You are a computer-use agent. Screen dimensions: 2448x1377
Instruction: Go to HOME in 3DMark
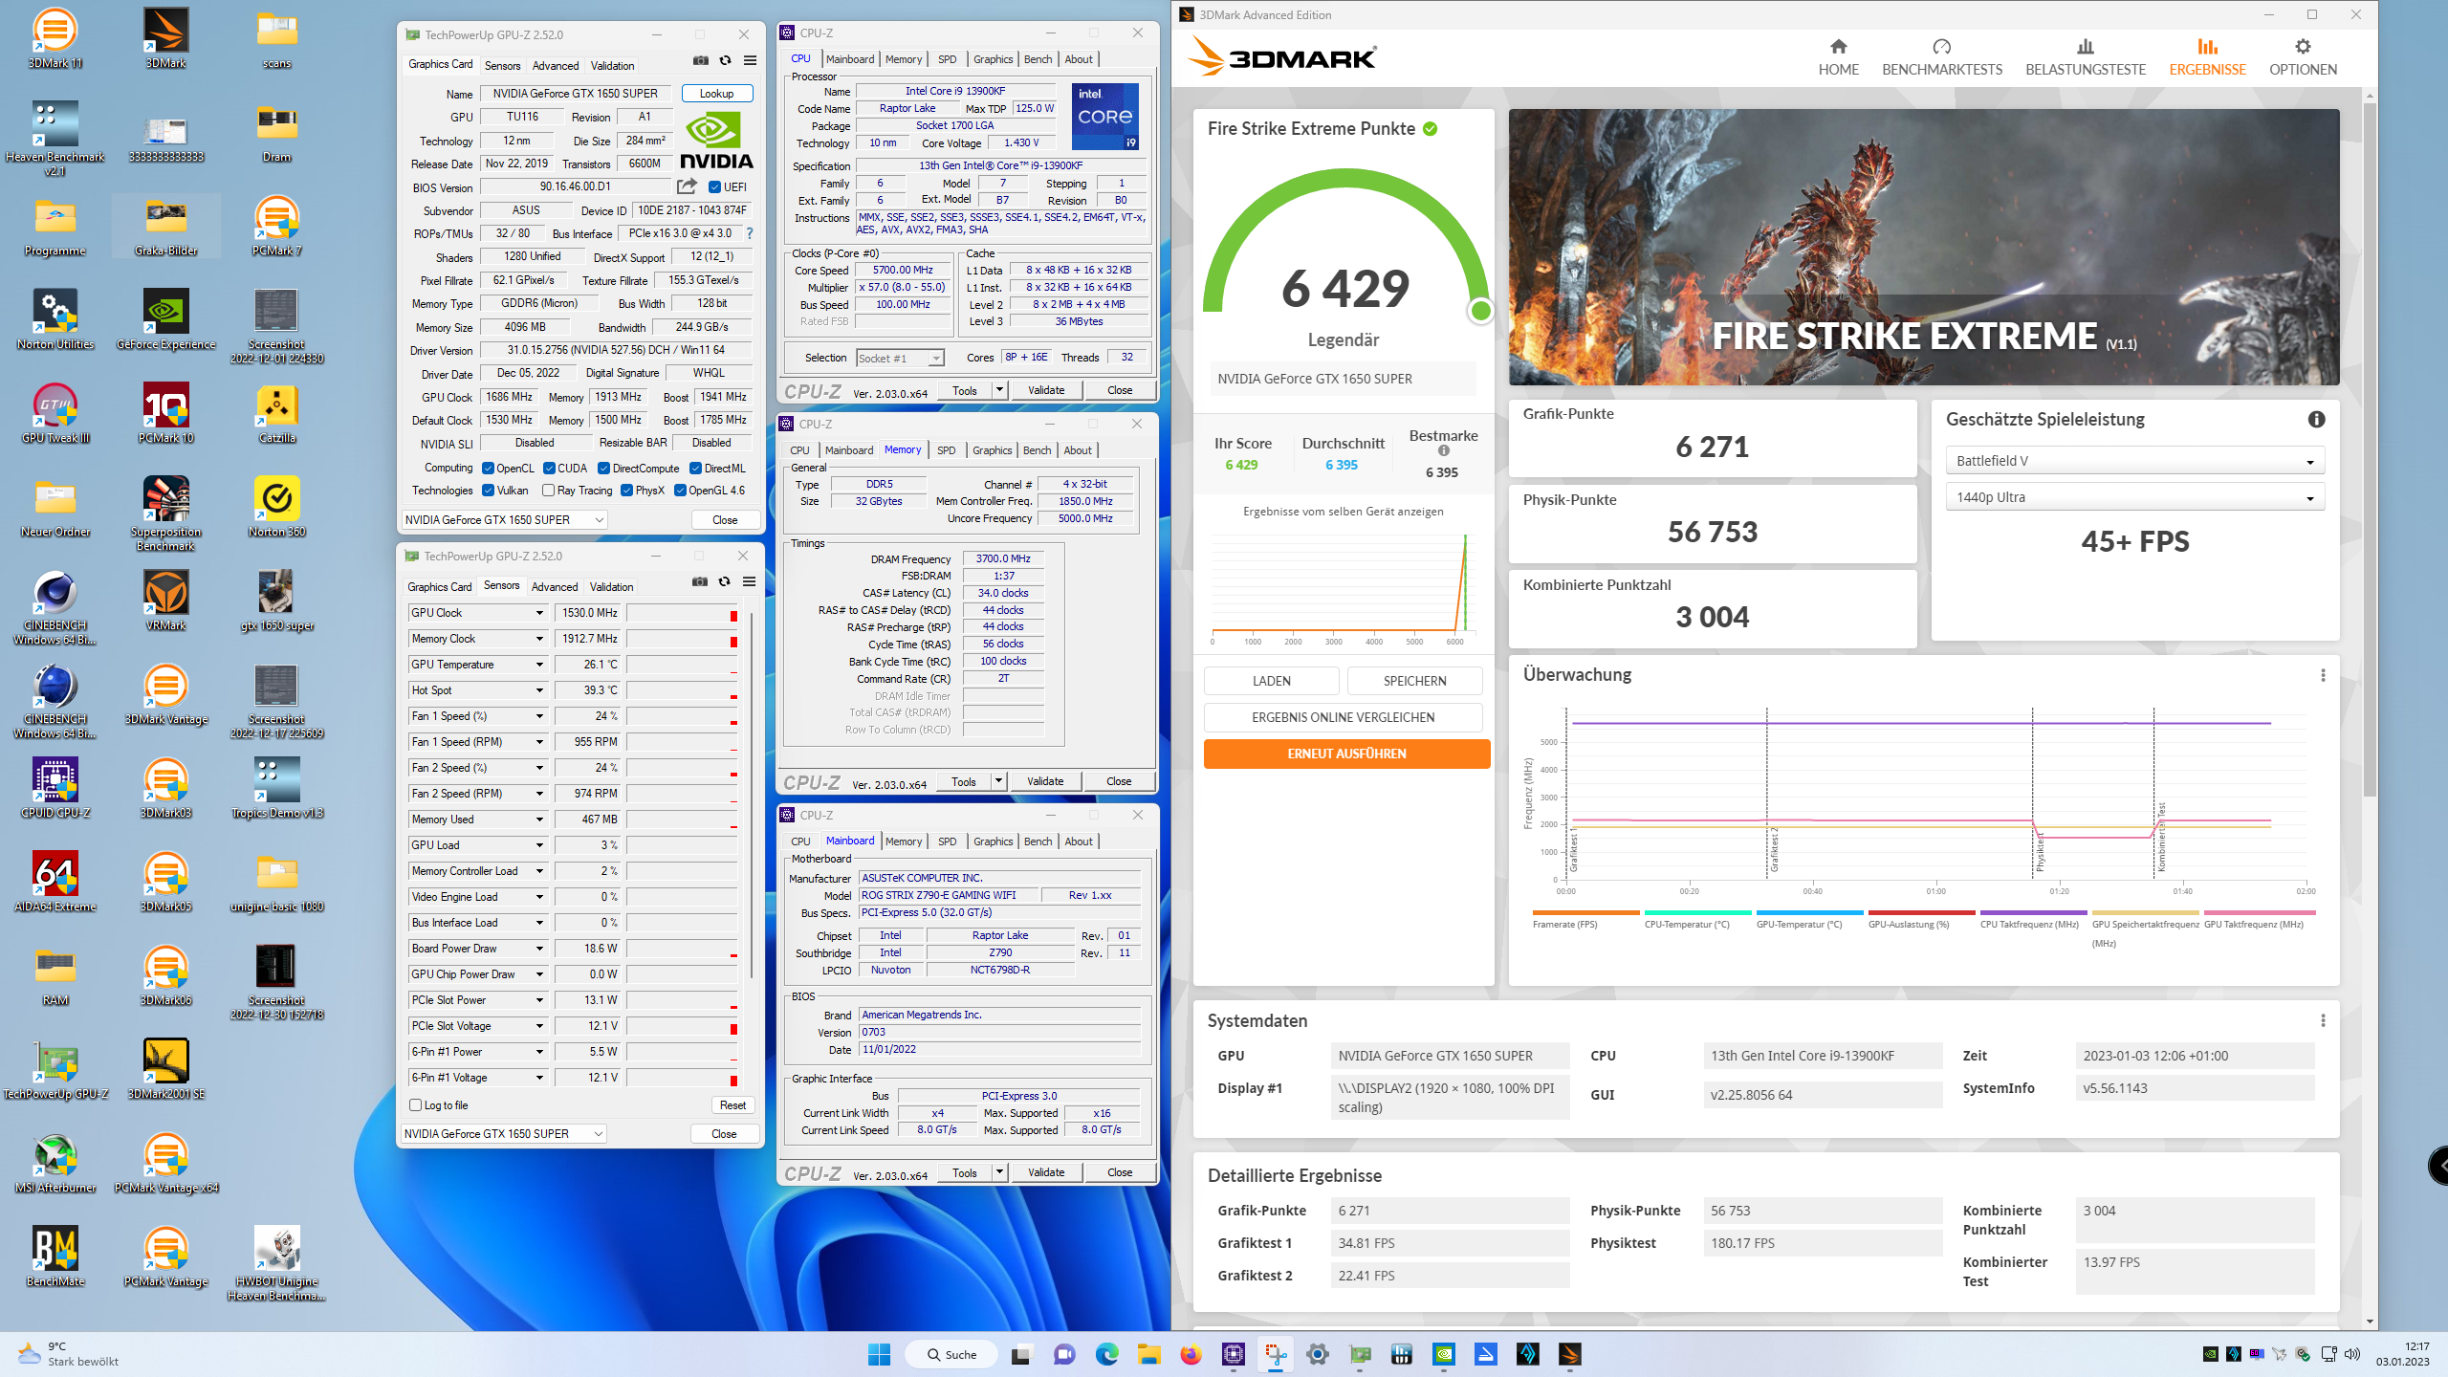(1838, 57)
